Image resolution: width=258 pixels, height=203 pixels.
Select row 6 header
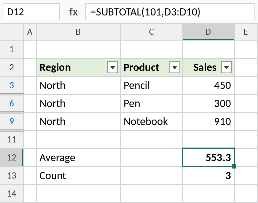click(x=12, y=103)
